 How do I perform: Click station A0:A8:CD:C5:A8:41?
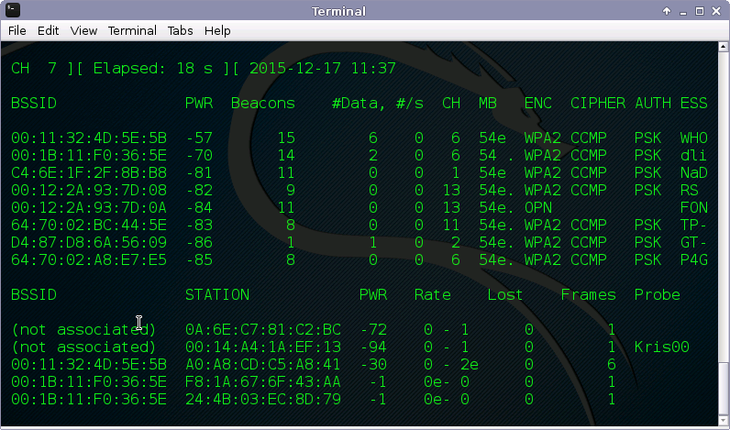pyautogui.click(x=263, y=364)
